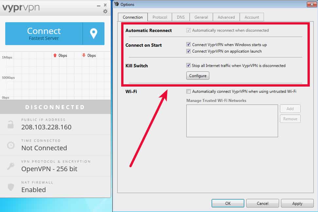Click the key icon beside VPN Protocol
The width and height of the screenshot is (318, 212).
coord(10,166)
